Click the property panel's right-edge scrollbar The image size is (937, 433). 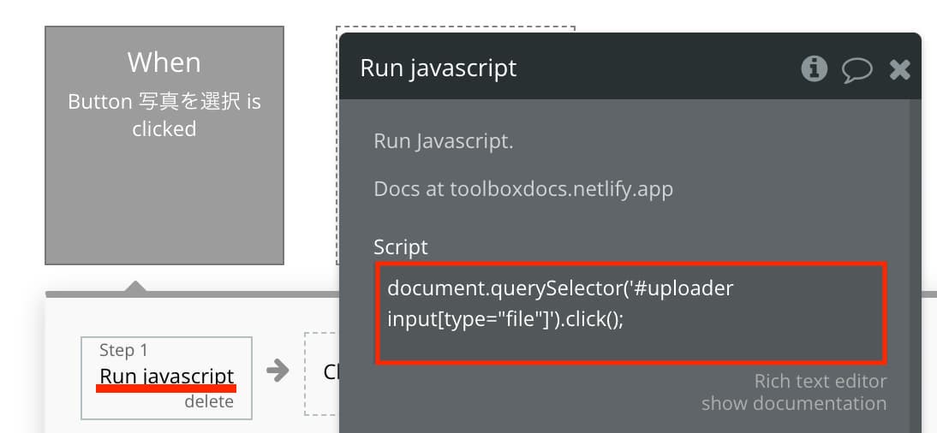[914, 266]
